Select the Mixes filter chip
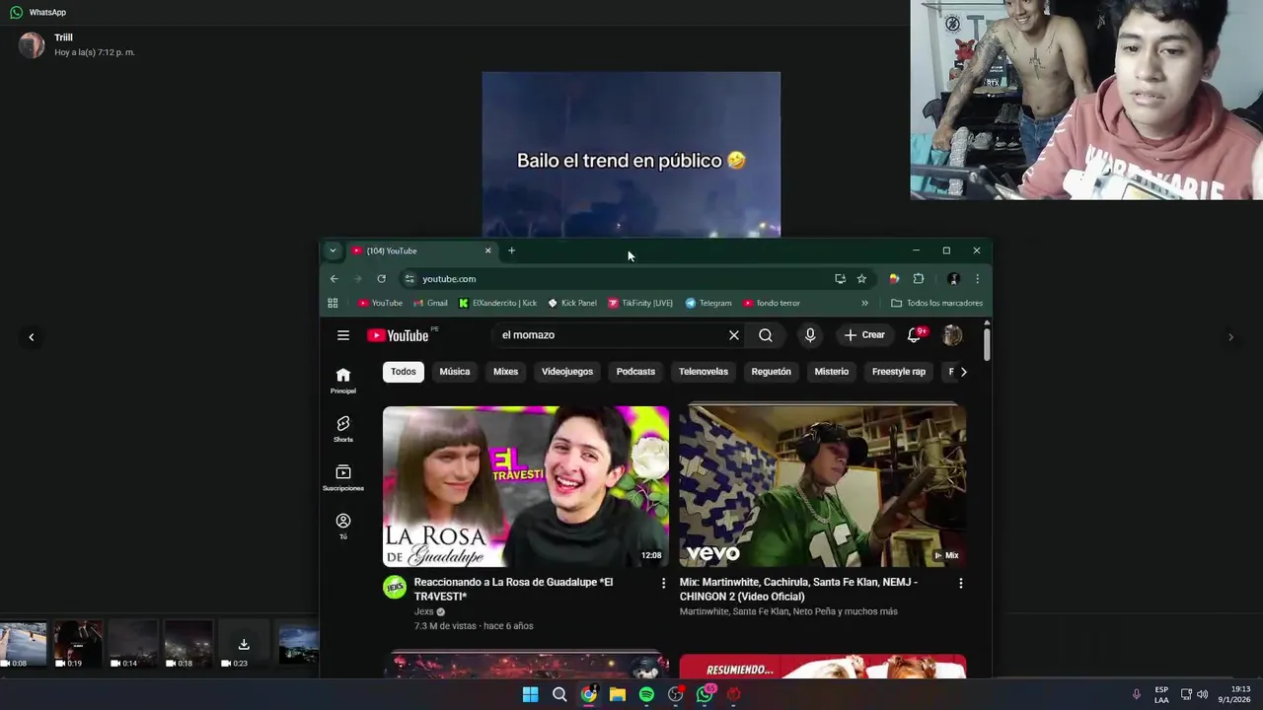Viewport: 1263px width, 710px height. [505, 372]
